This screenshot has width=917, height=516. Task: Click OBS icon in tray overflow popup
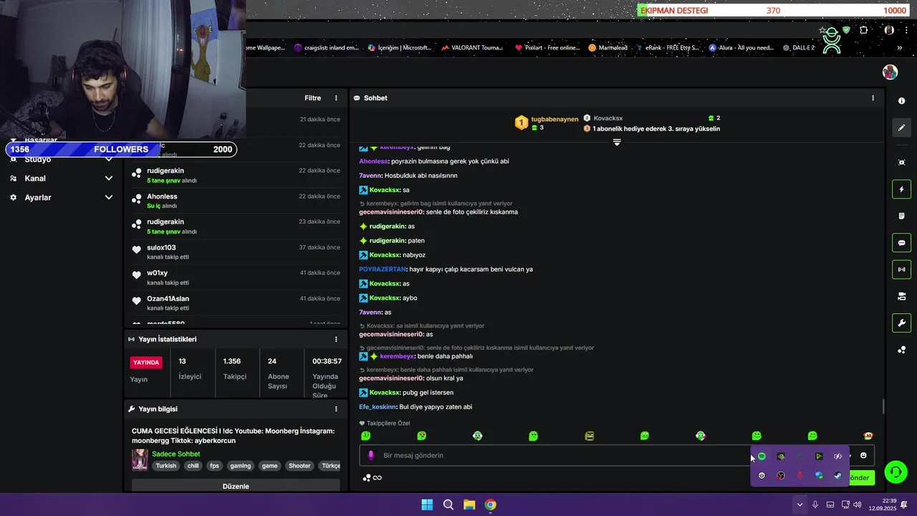[x=781, y=475]
